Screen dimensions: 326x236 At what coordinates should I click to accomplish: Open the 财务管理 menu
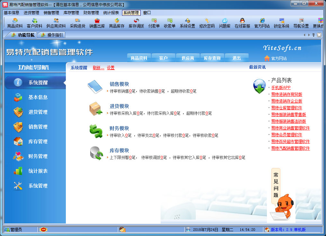pyautogui.click(x=91, y=13)
